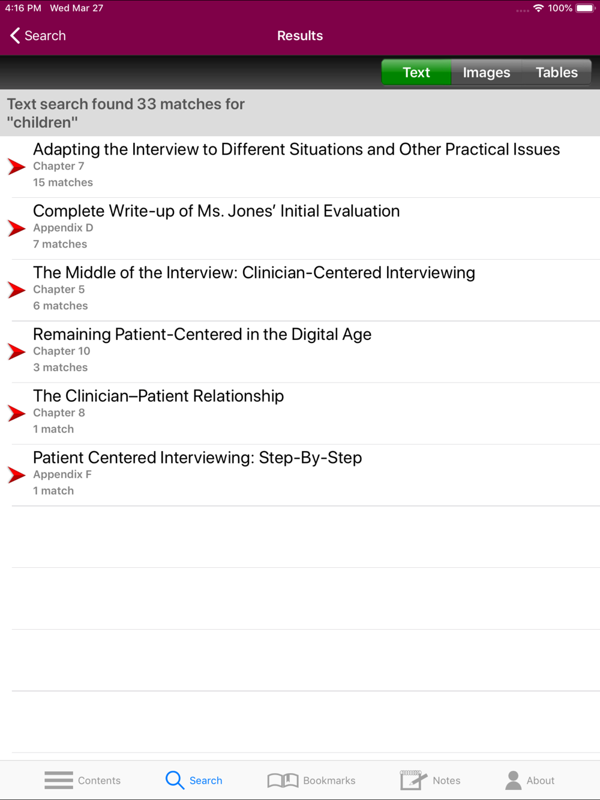Open the About person icon
Viewport: 600px width, 800px height.
point(514,780)
